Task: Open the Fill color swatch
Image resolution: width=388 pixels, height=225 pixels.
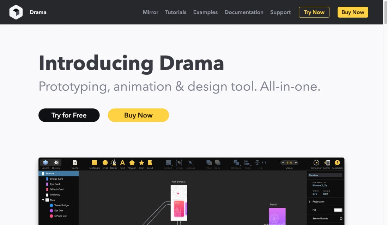Action: (x=338, y=210)
